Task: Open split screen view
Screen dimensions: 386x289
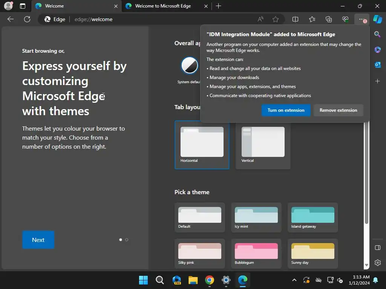Action: (295, 19)
